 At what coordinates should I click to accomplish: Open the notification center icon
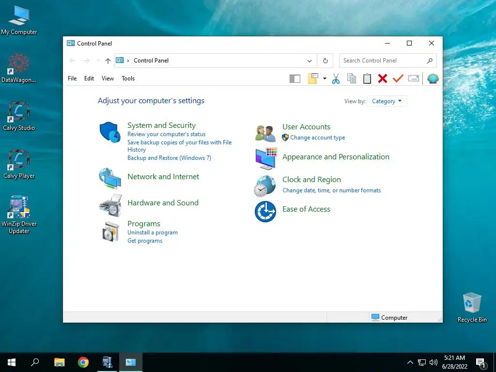[x=480, y=363]
